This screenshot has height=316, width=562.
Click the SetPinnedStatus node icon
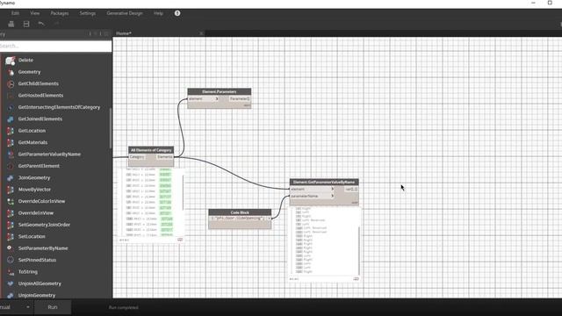(10, 260)
